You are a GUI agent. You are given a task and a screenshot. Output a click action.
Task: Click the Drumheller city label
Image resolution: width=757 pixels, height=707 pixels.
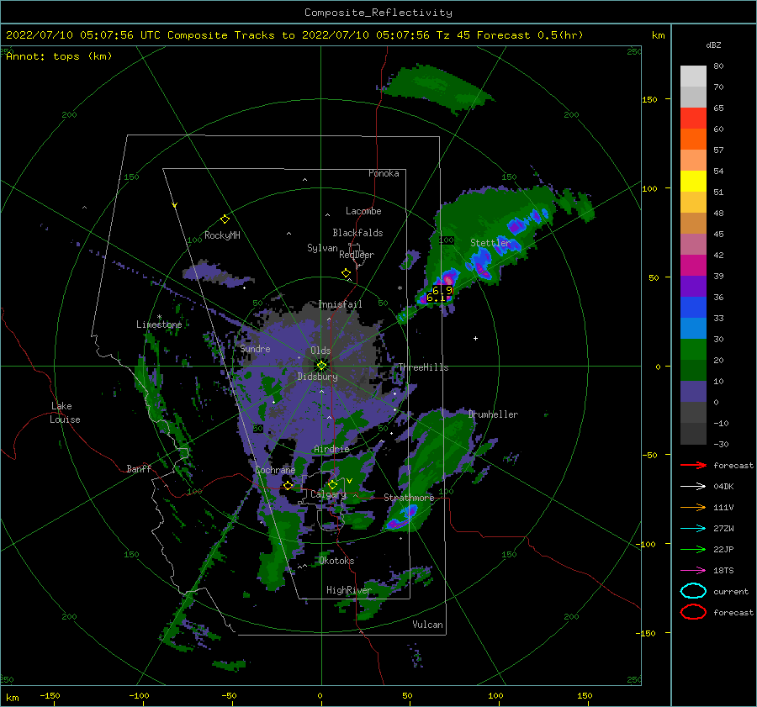tap(493, 414)
